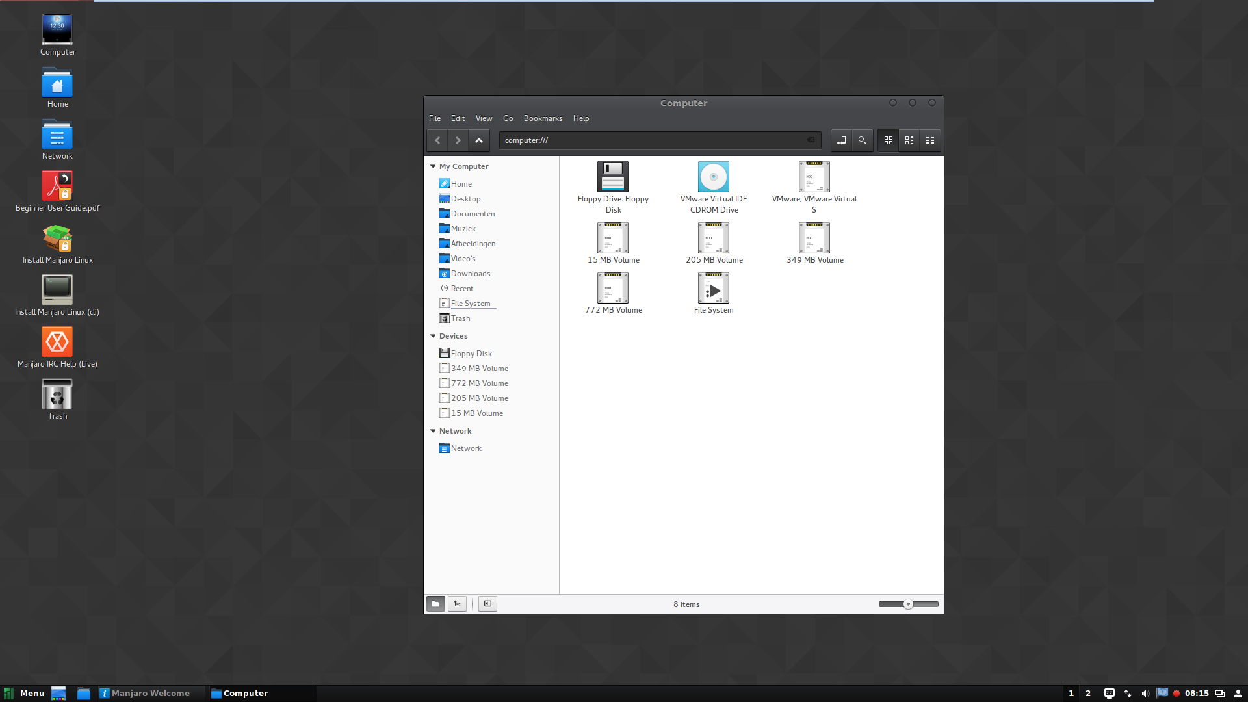This screenshot has width=1248, height=702.
Task: Open Beginner User Guide.pdf on desktop
Action: [57, 187]
